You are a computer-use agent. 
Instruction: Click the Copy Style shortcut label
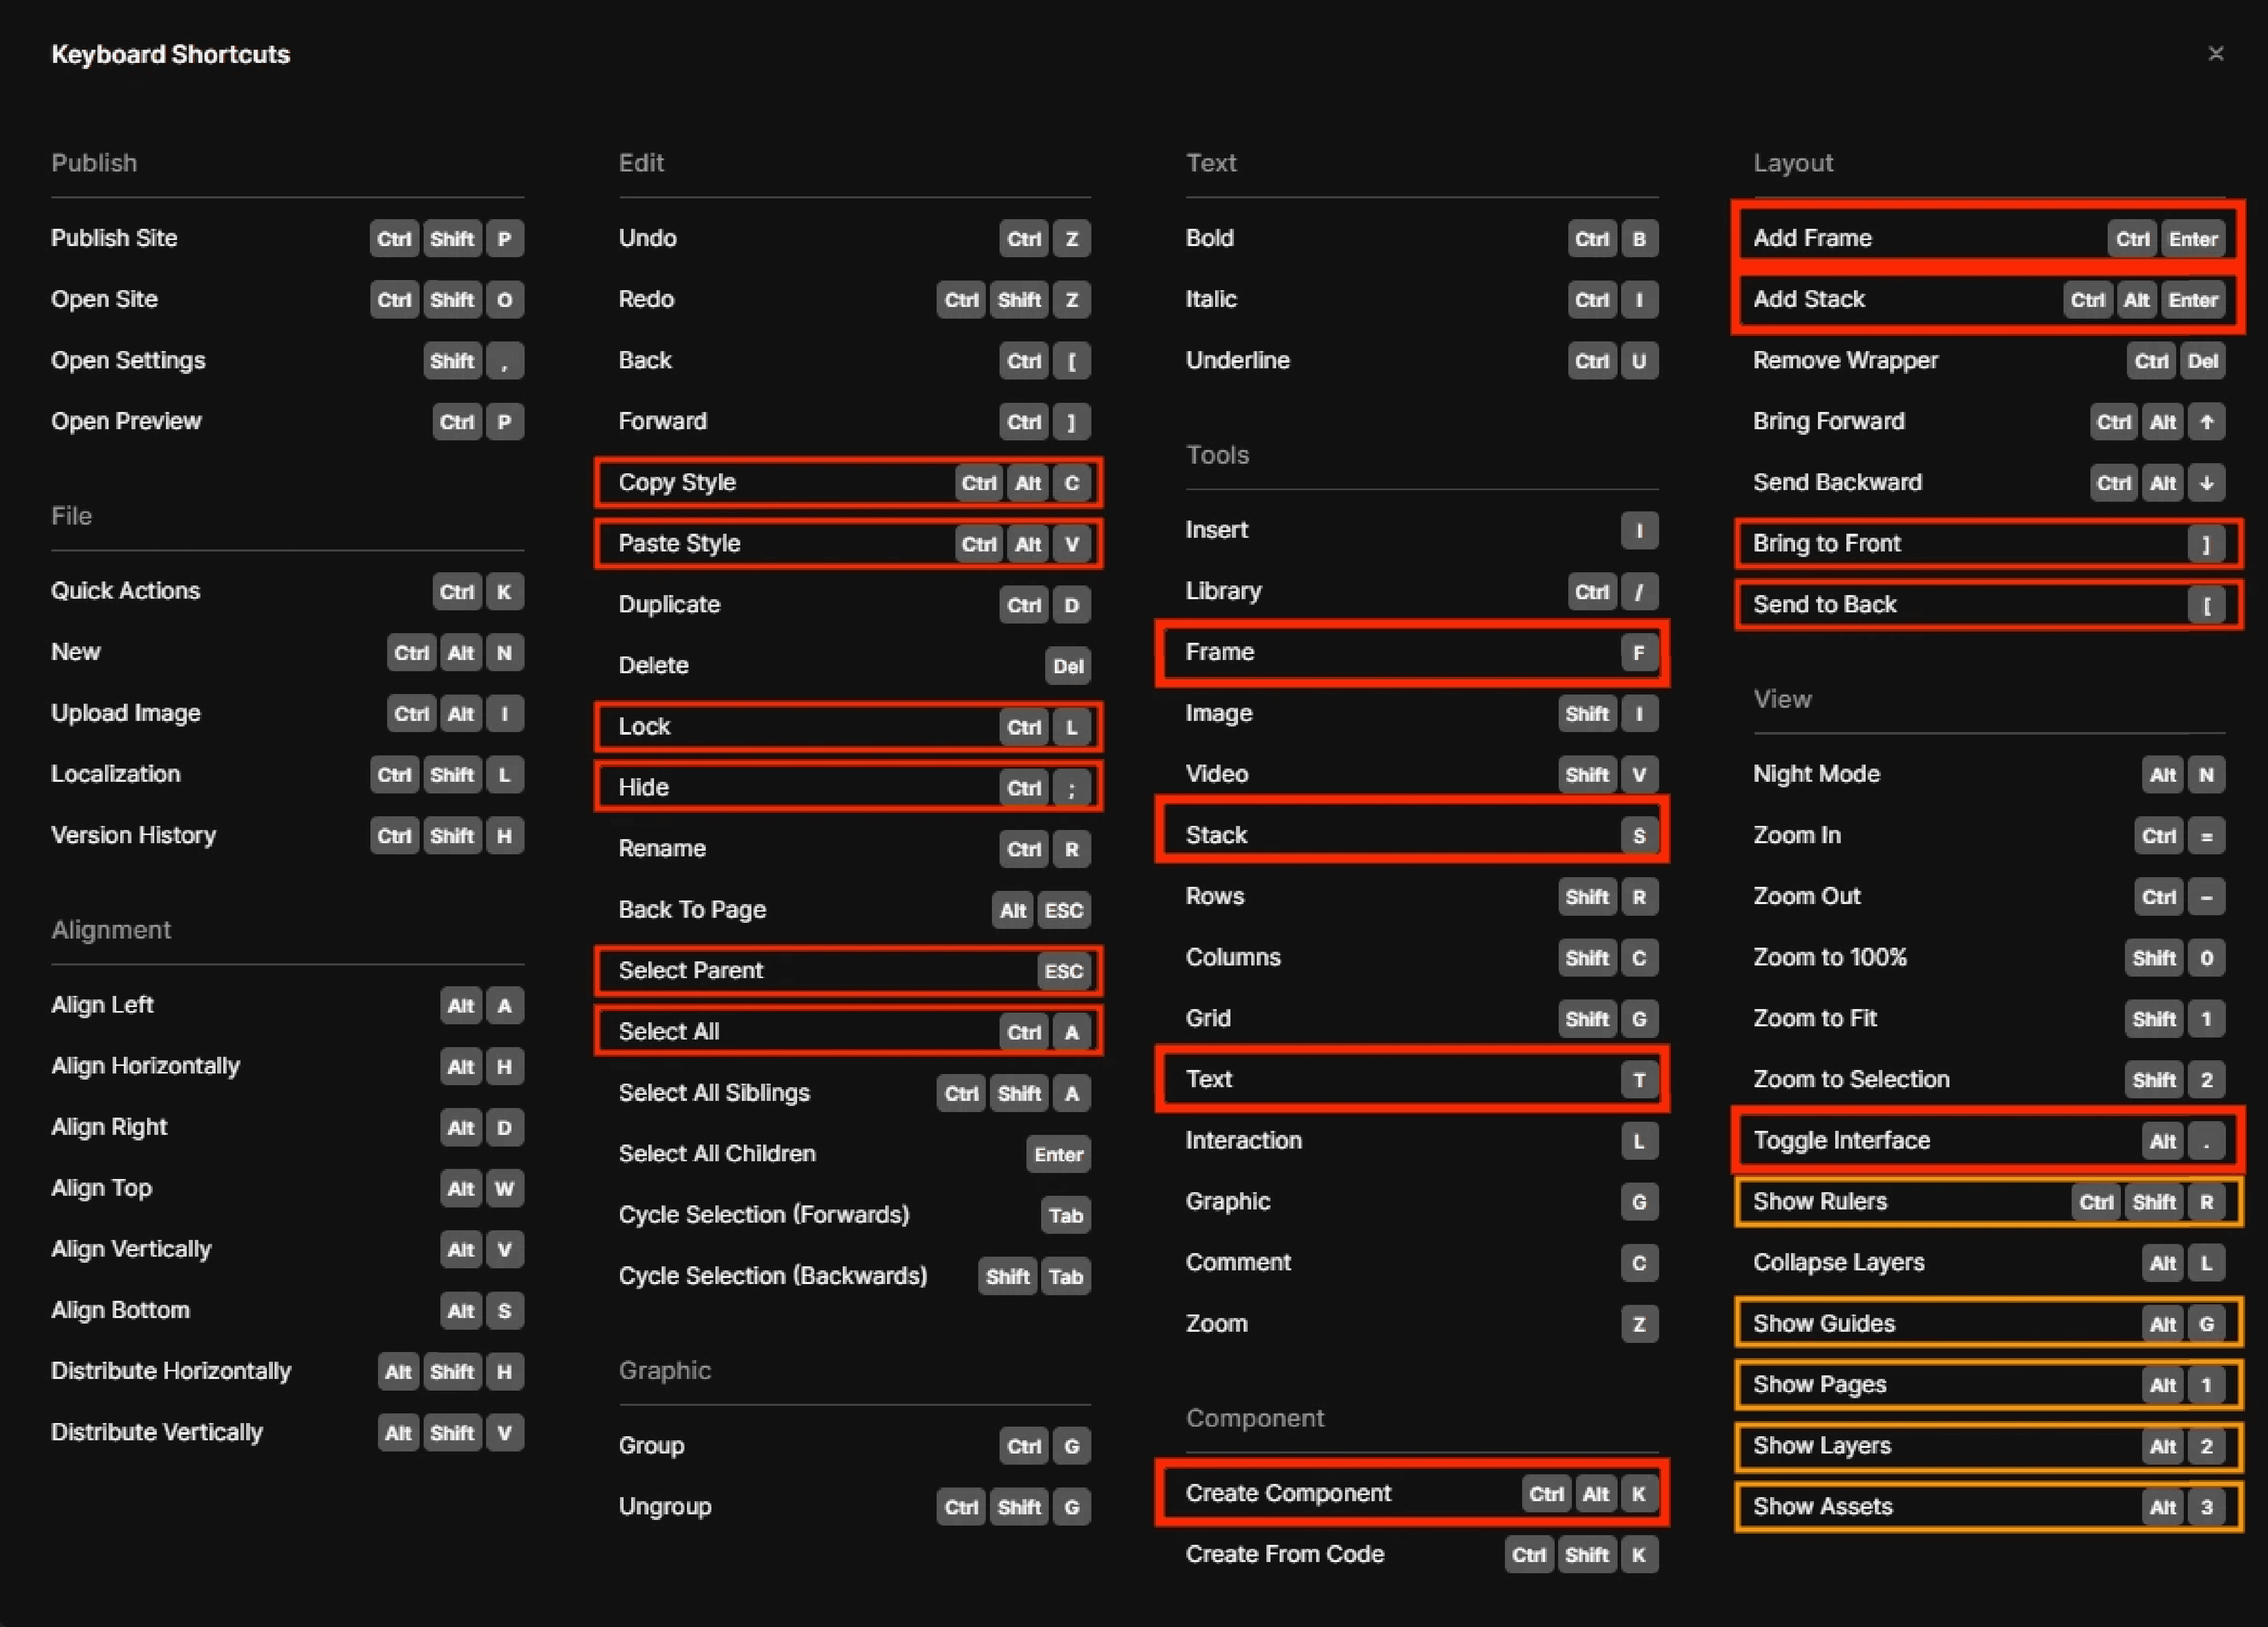[677, 482]
